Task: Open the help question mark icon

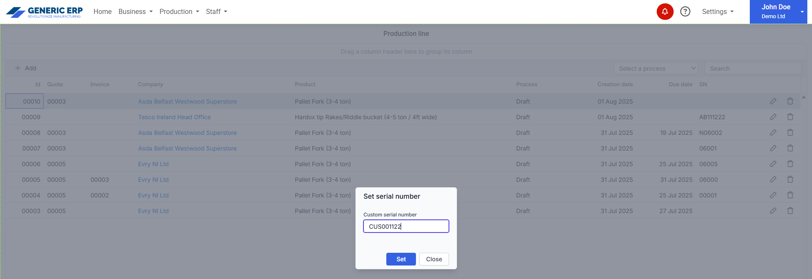Action: tap(685, 12)
